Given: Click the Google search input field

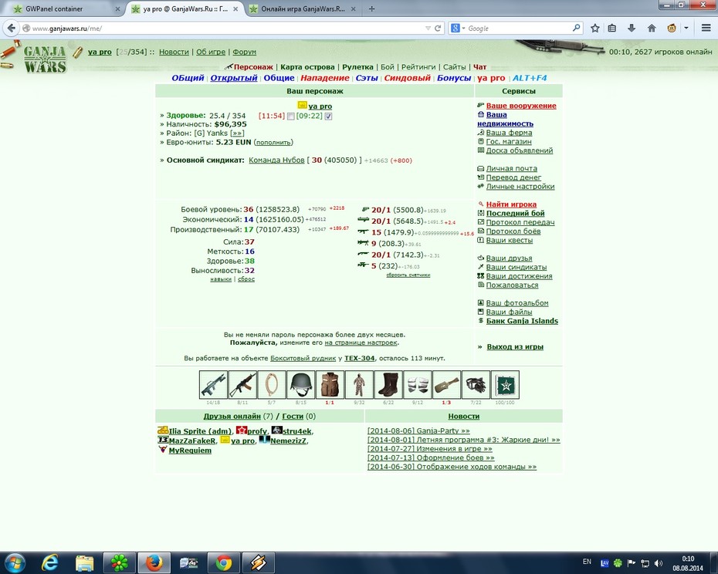Looking at the screenshot, I should tap(517, 29).
